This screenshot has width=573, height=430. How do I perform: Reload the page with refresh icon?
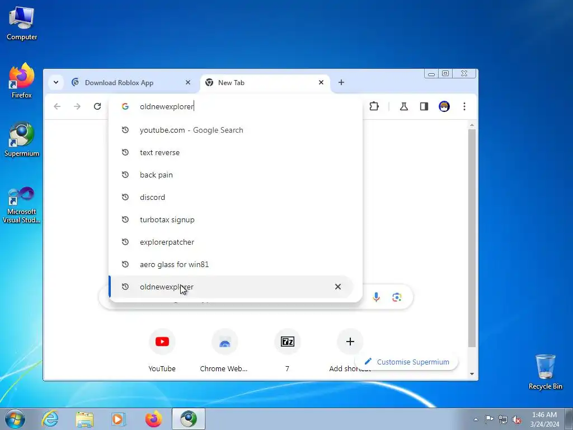pyautogui.click(x=97, y=106)
